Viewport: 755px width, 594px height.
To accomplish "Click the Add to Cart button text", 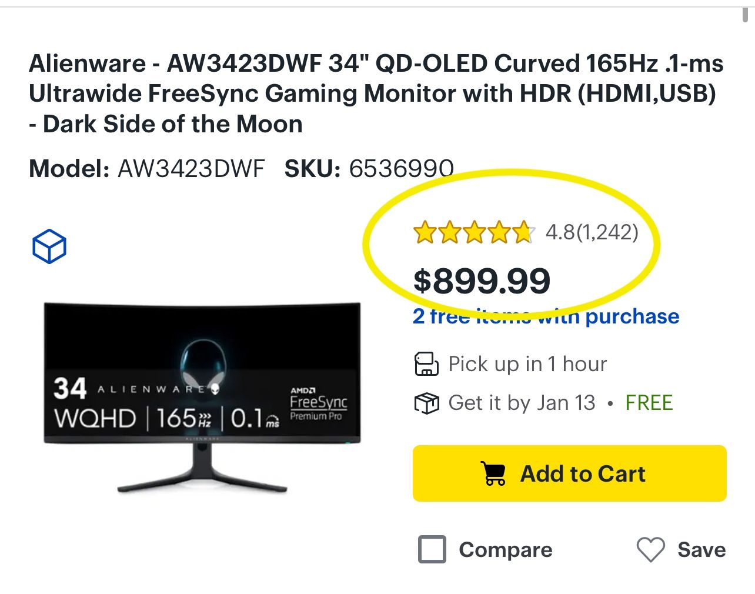I will click(583, 473).
